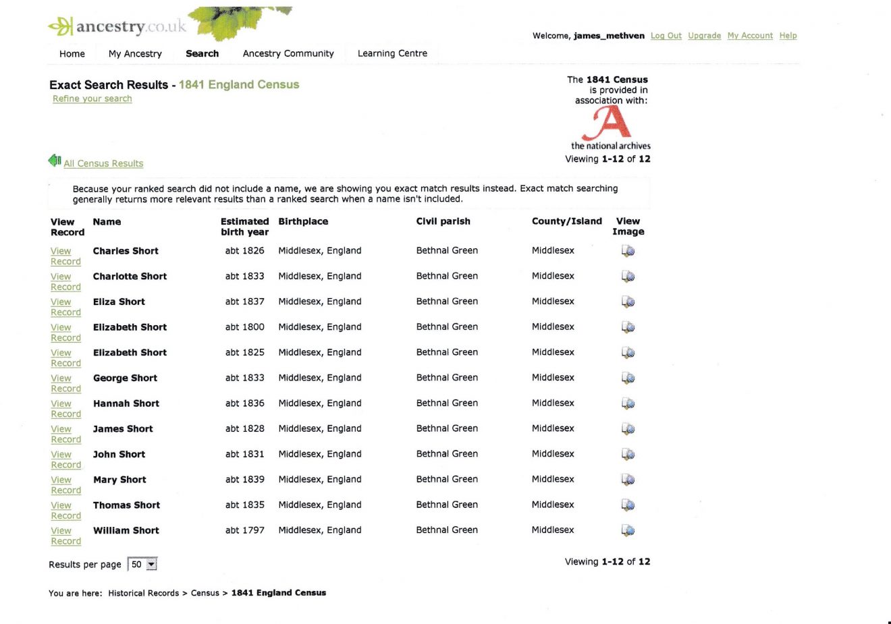Open the My Ancestry tab
This screenshot has height=624, width=891.
coord(135,53)
